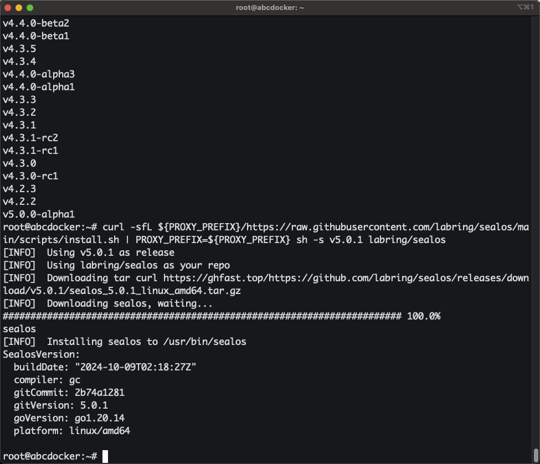
Task: Click the version line v4.3.0
Action: [19, 163]
